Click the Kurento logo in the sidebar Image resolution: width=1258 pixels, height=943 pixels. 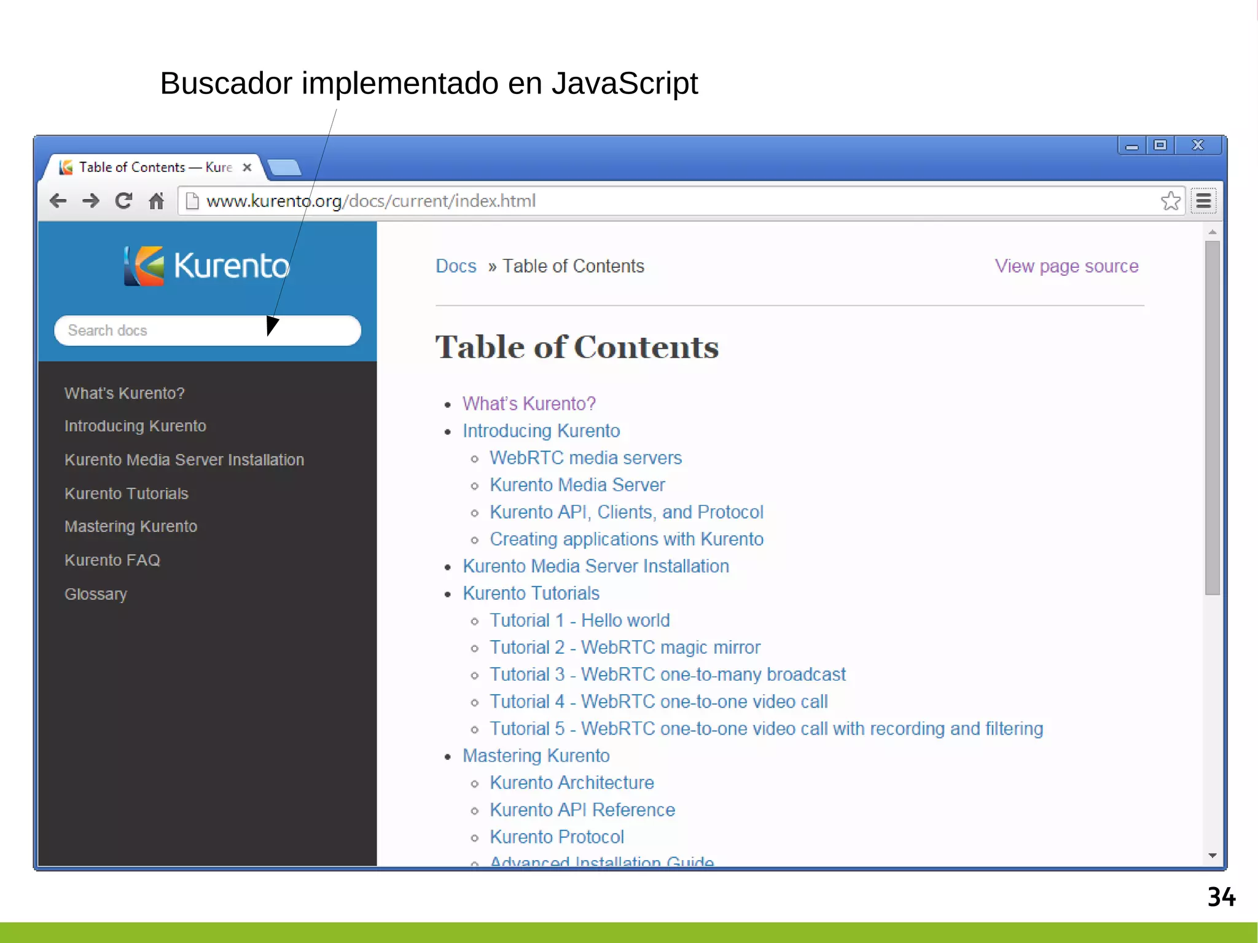pos(206,266)
